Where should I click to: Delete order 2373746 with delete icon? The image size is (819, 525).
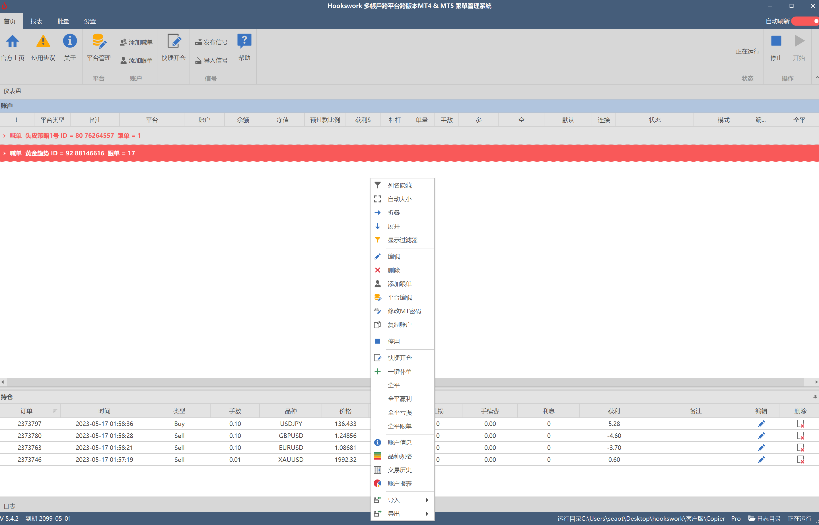[x=801, y=460]
